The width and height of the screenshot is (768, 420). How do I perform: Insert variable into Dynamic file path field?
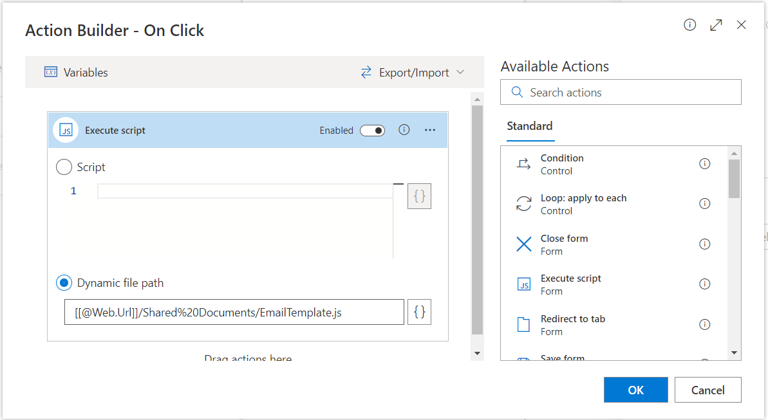tap(419, 312)
